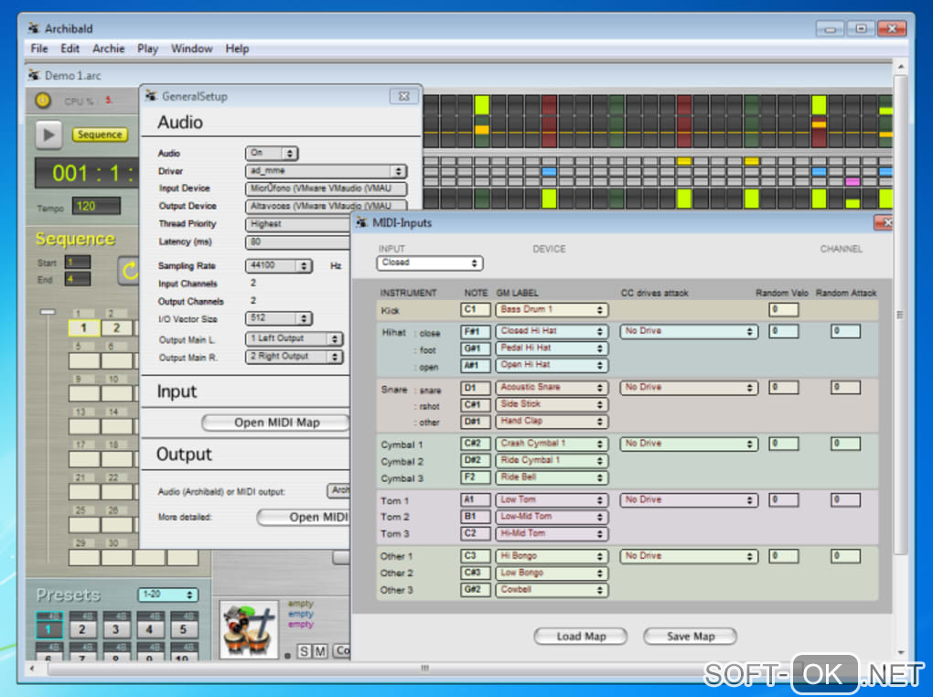Open the Output Main L dropdown
This screenshot has height=697, width=933.
point(294,338)
